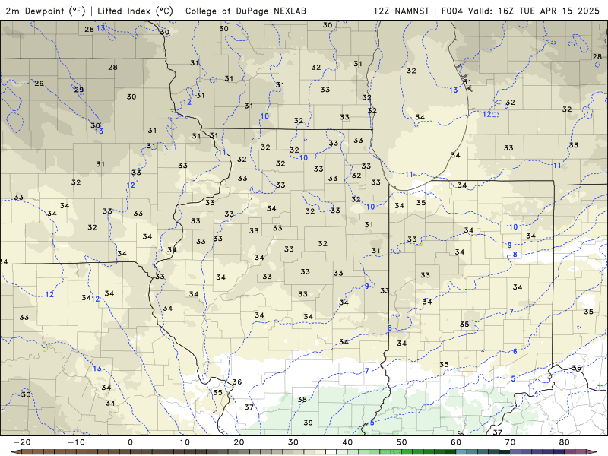
Task: Click the 'F004 Valid: 16Z TUE APR 15 2025' text
Action: click(521, 11)
